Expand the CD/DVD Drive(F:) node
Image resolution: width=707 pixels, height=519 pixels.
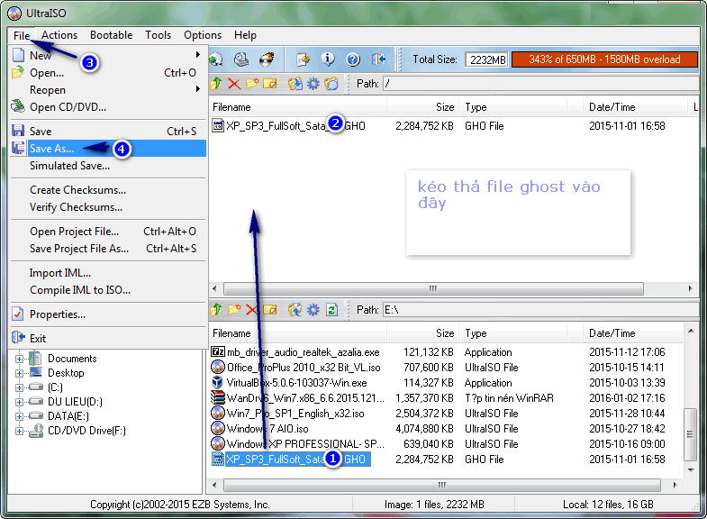pos(21,431)
